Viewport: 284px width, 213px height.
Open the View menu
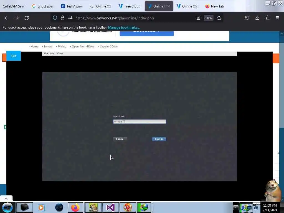[60, 54]
